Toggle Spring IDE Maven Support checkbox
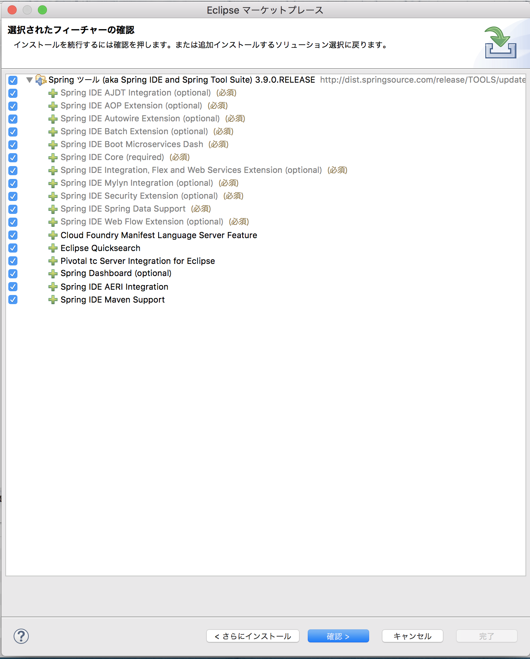Image resolution: width=530 pixels, height=659 pixels. (x=13, y=300)
